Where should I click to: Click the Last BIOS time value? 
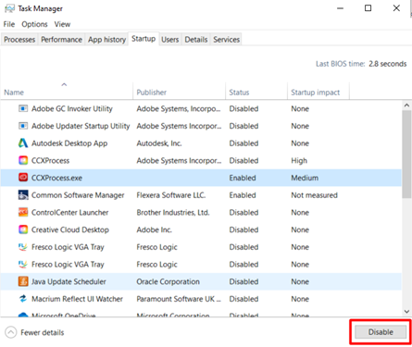point(387,64)
